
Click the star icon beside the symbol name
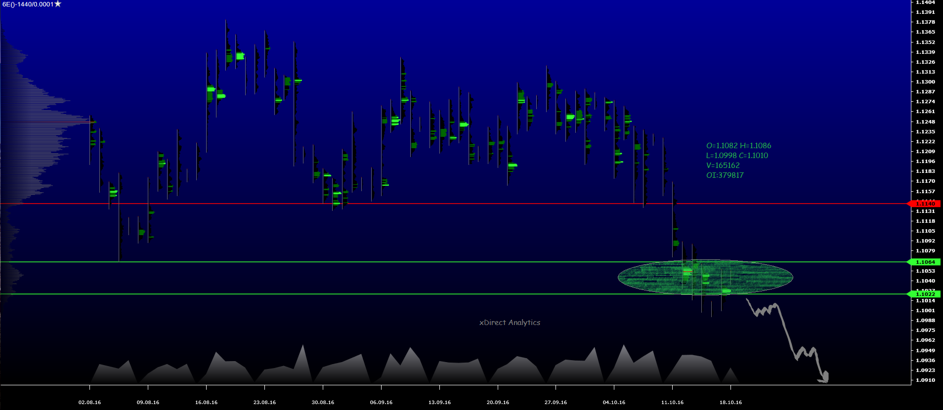coord(58,4)
